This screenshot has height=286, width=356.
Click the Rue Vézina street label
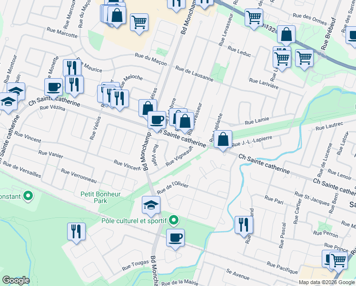[x=52, y=108]
